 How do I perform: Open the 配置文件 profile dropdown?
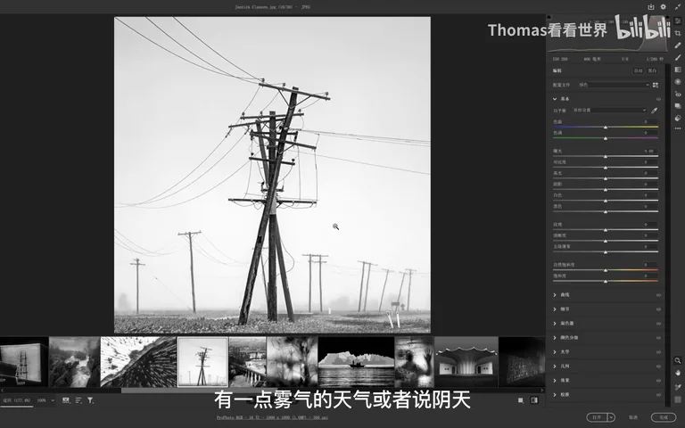coord(614,85)
